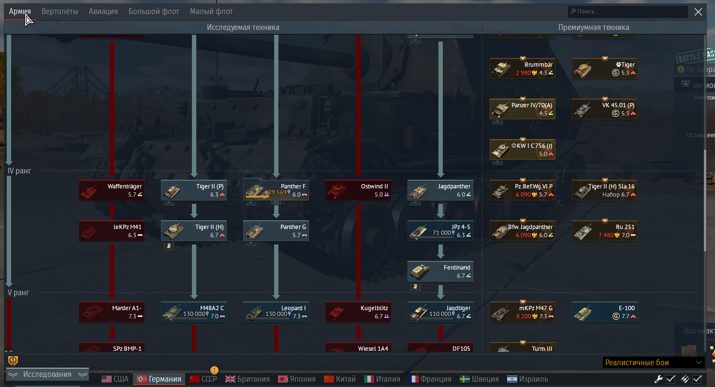Click the Panther F research progress bar

pyautogui.click(x=257, y=197)
